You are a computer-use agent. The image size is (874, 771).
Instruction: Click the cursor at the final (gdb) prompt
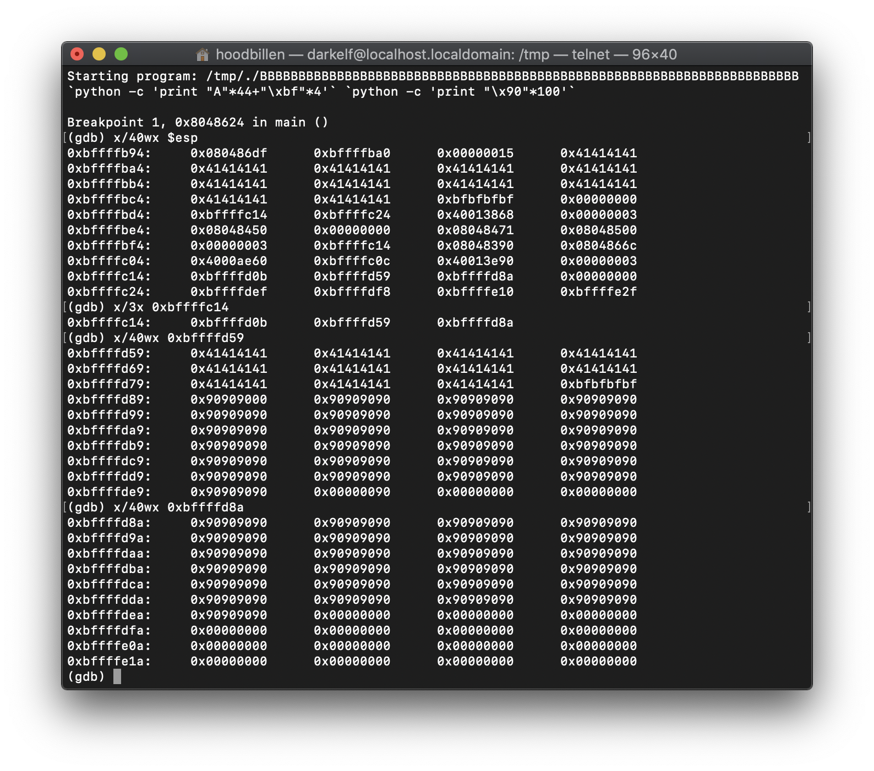(117, 676)
